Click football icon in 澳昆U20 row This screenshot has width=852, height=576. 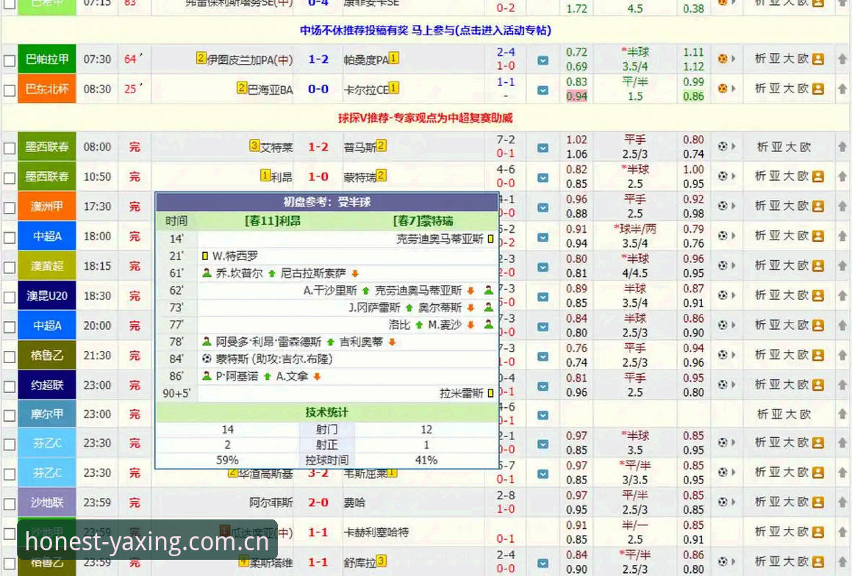tap(723, 296)
